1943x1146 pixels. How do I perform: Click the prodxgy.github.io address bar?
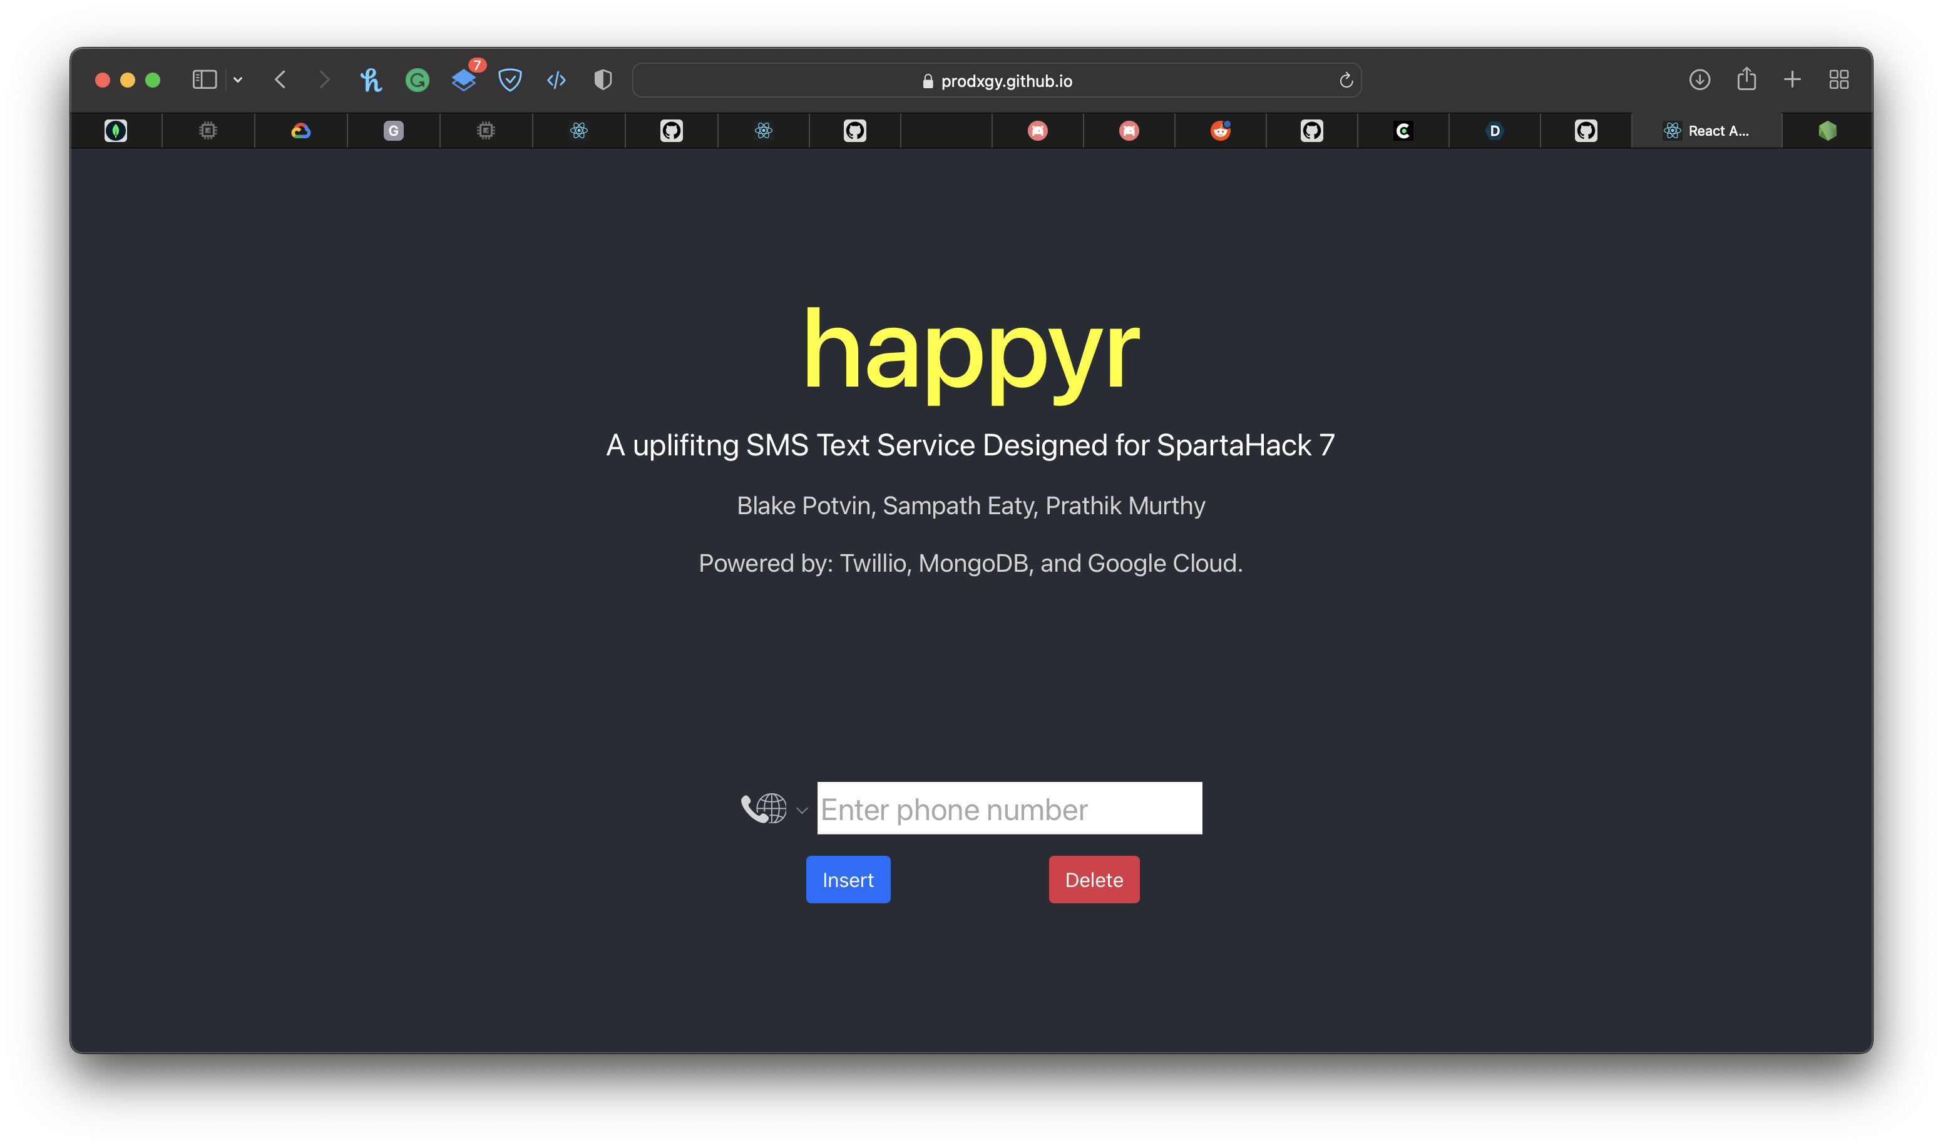(997, 80)
